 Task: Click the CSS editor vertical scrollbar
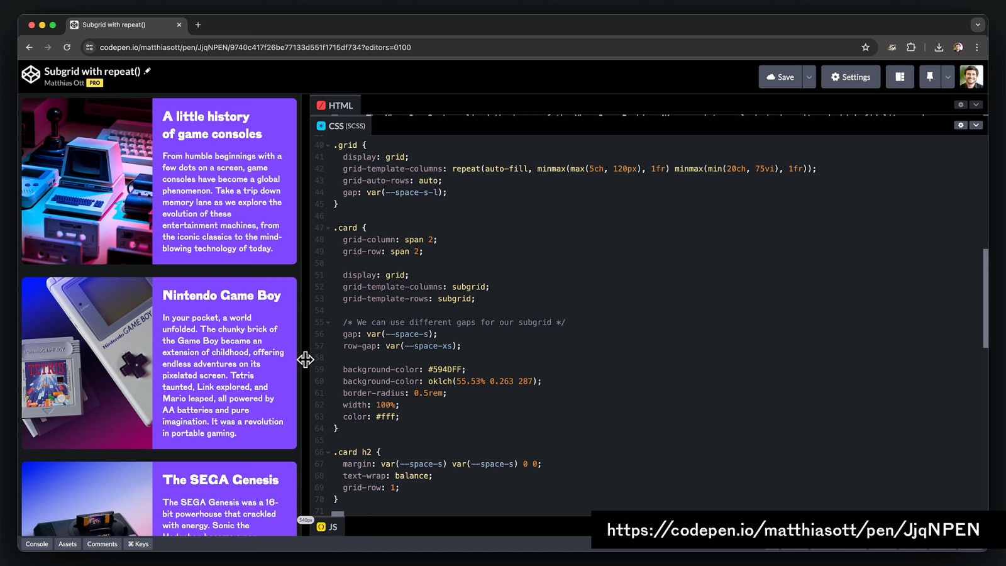point(985,299)
